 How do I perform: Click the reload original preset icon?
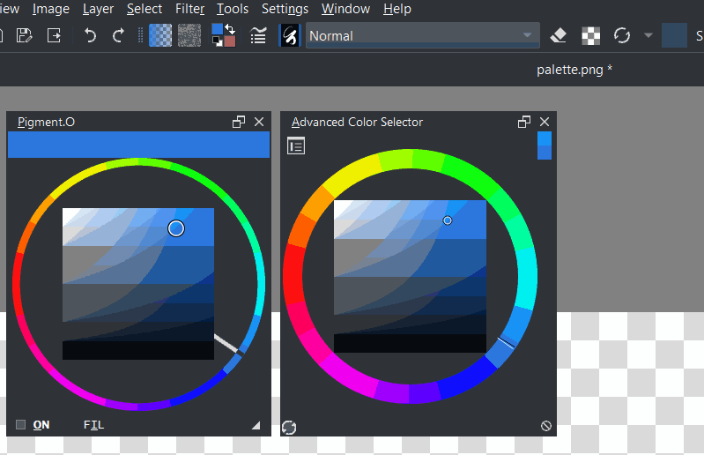[622, 35]
